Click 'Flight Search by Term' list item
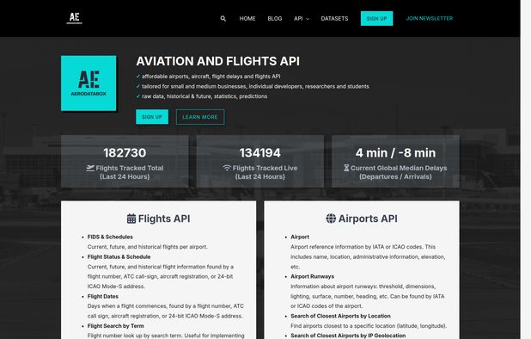This screenshot has width=531, height=339. pos(116,326)
